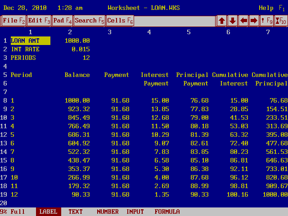Click the up arrow toolbar button
The image size is (288, 216).
221,21
